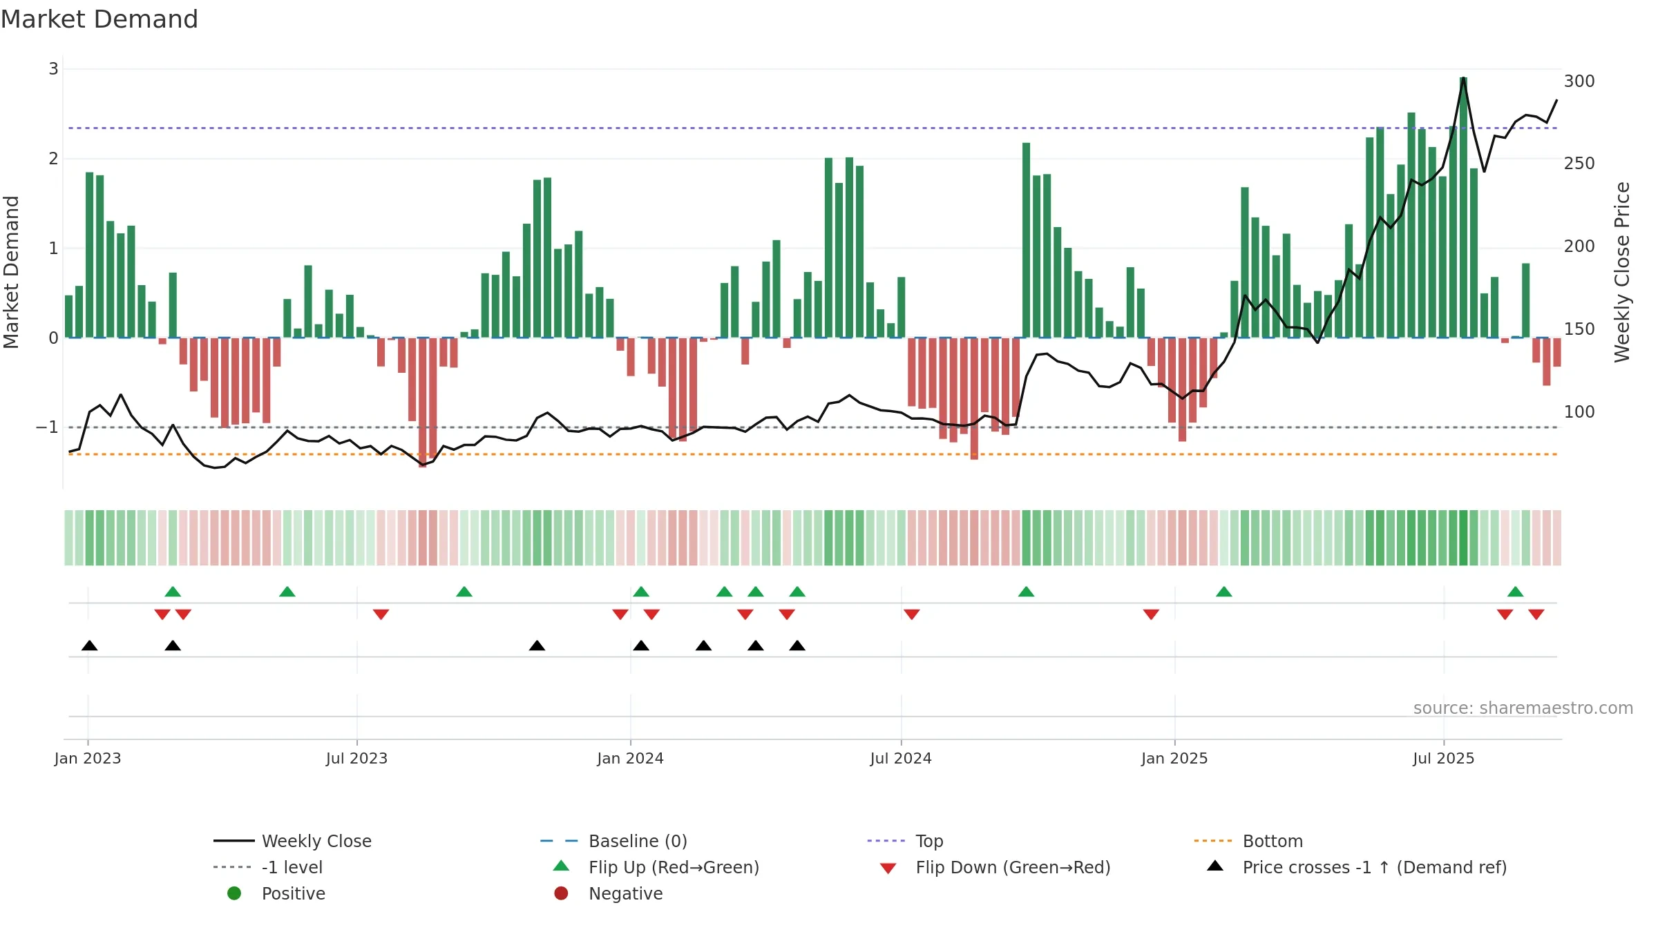Click the Jul 2025 x-axis label
Image resolution: width=1658 pixels, height=932 pixels.
tap(1443, 758)
